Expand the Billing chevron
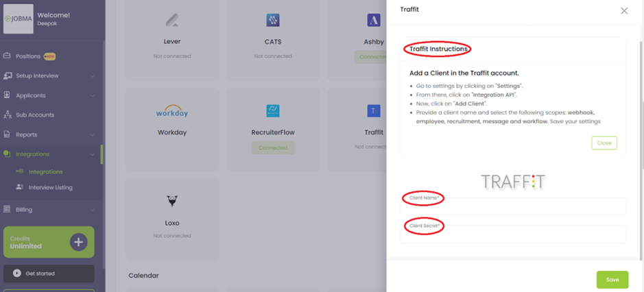 [93, 210]
